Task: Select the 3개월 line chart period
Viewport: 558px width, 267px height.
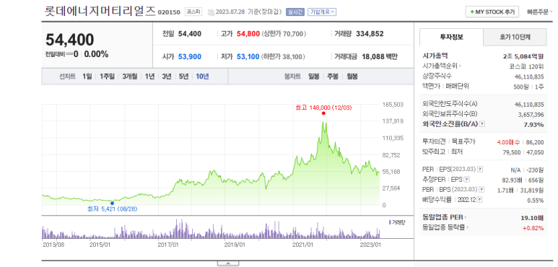Action: [x=129, y=76]
